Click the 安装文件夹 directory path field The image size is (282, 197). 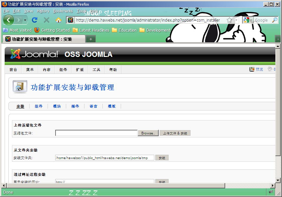pos(105,158)
